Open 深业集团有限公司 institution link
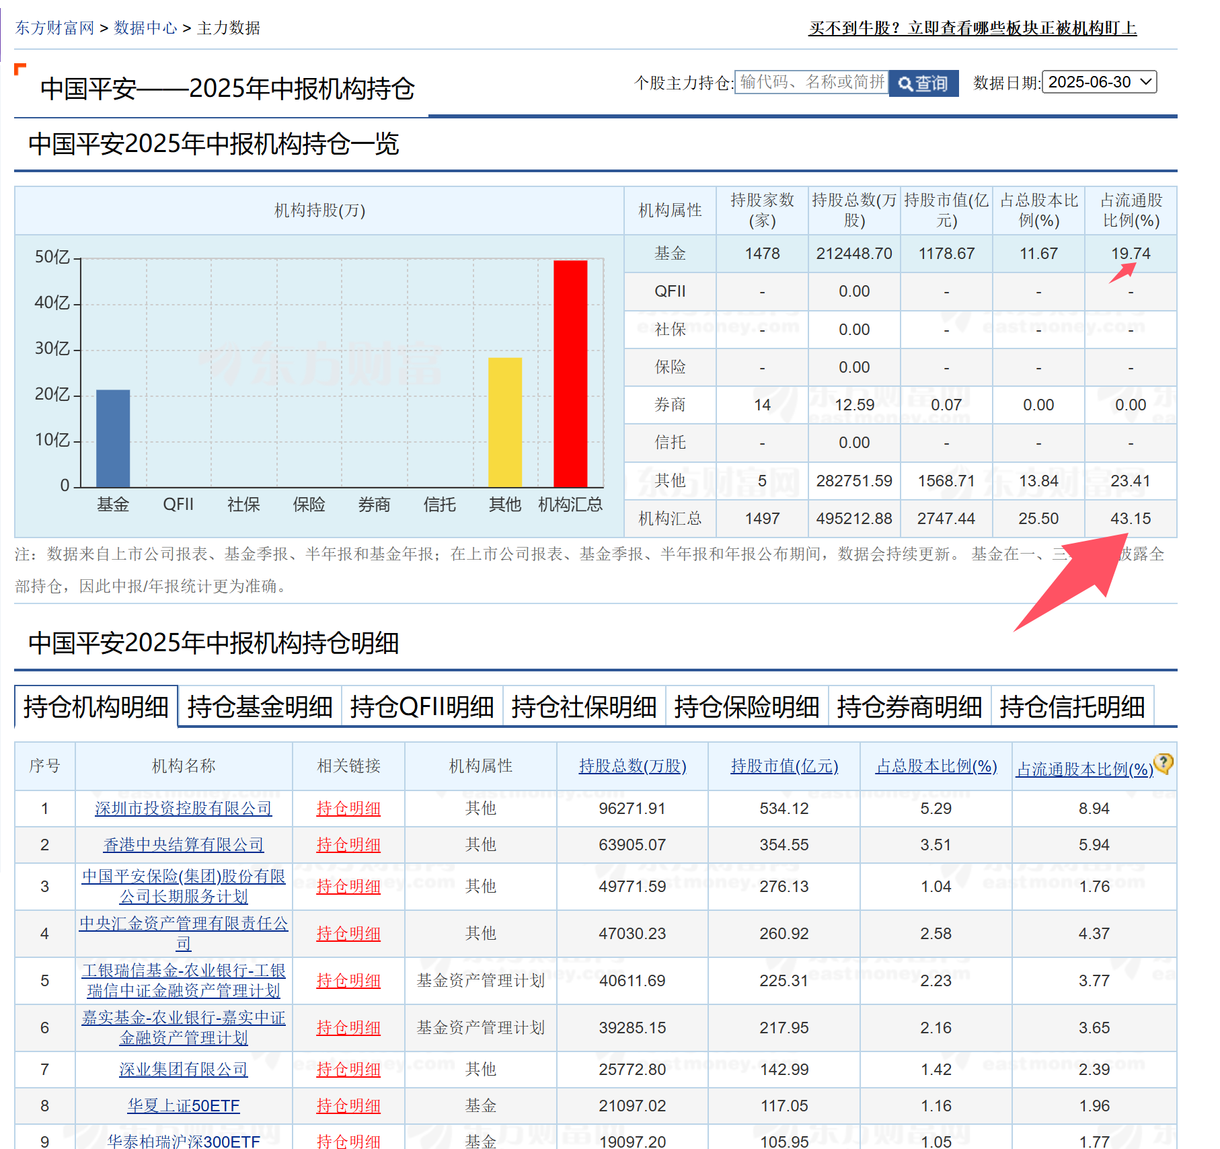Screen dimensions: 1220x1149 (184, 1069)
